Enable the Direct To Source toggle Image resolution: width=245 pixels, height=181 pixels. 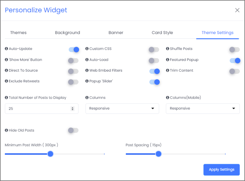pyautogui.click(x=73, y=71)
